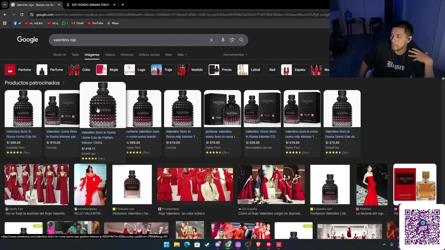445x250 pixels.
Task: Select the Precio filter chip
Action: 221,70
